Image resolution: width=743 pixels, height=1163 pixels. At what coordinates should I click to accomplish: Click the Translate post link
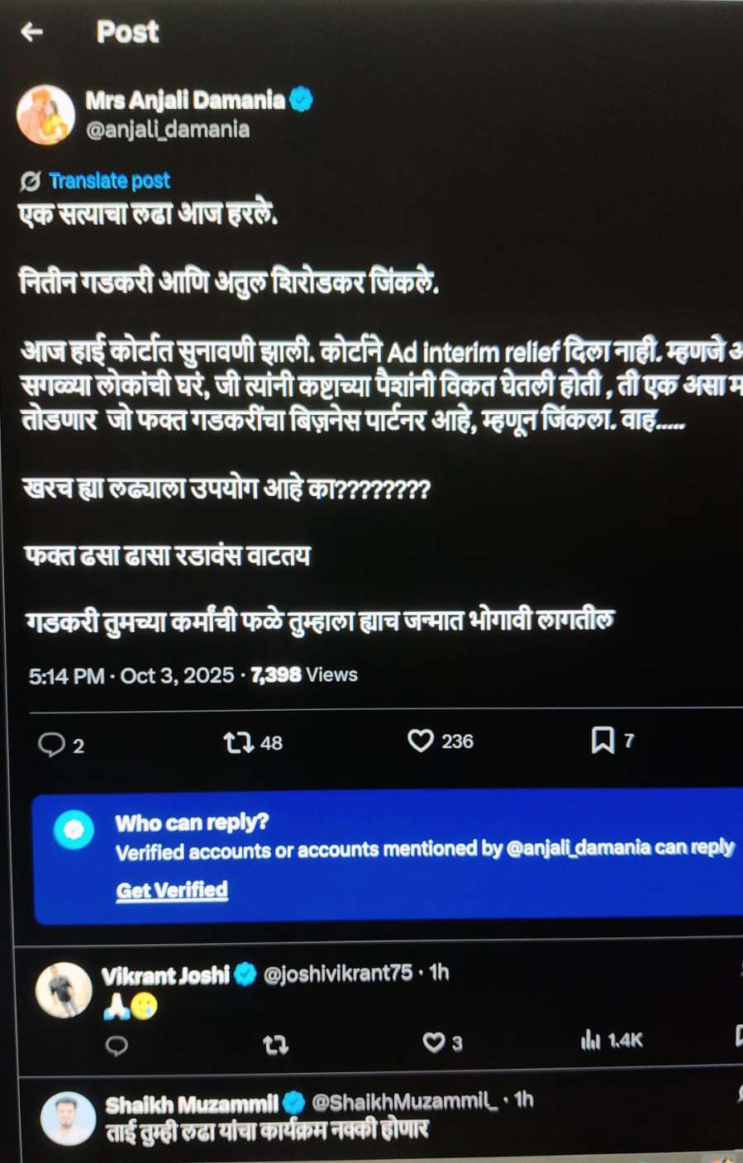pyautogui.click(x=109, y=180)
